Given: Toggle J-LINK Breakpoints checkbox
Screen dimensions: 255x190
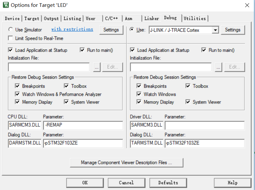Looking at the screenshot, I should tap(139, 86).
